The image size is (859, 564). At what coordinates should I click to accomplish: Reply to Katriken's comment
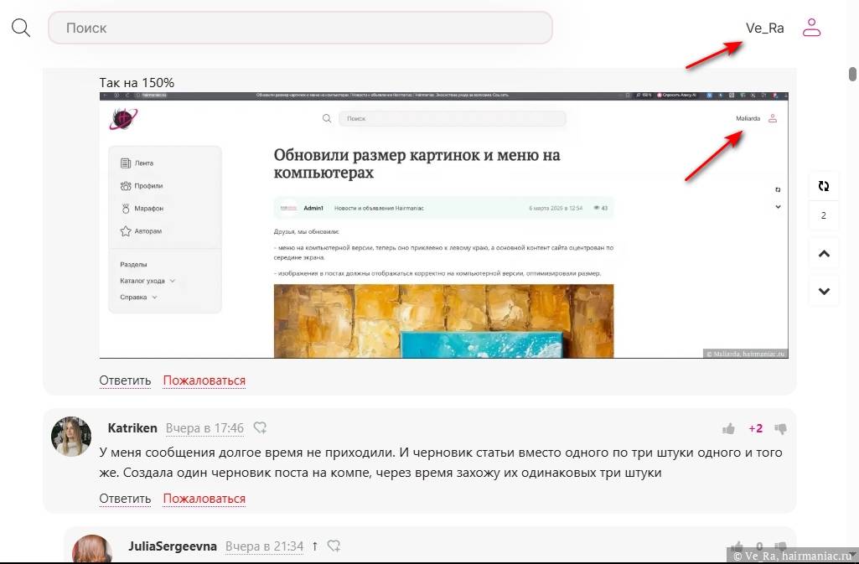[125, 499]
